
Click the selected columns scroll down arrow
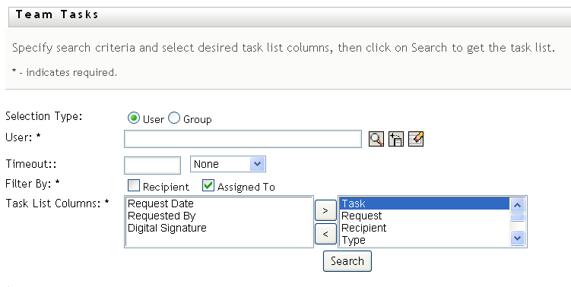(x=518, y=238)
